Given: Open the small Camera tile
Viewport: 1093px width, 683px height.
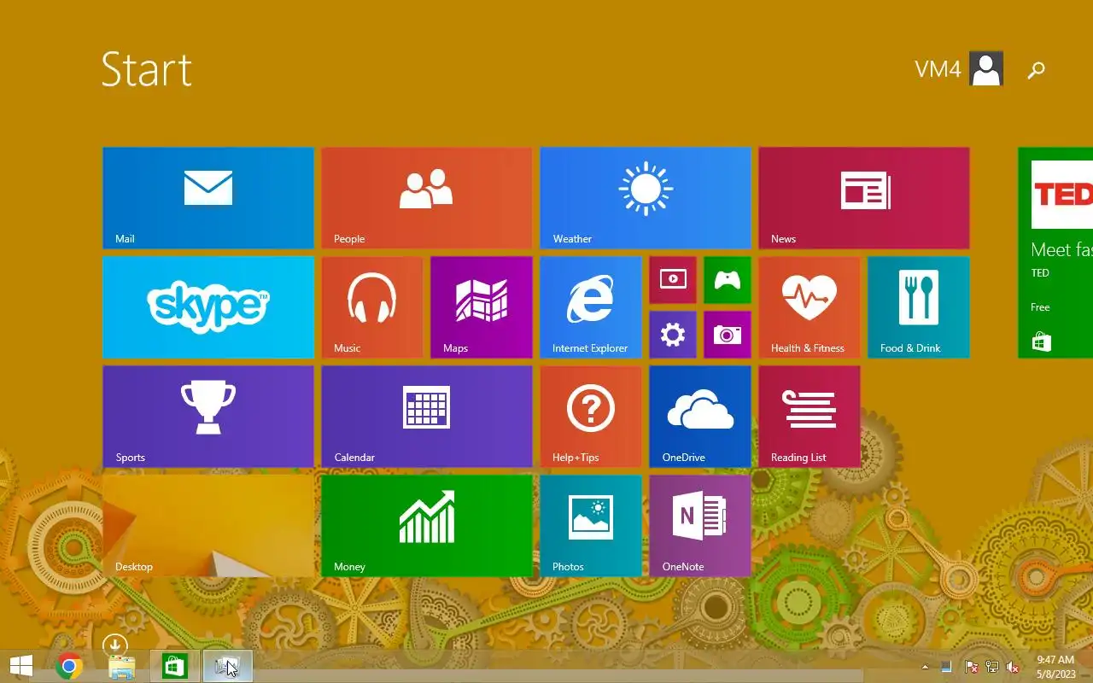Looking at the screenshot, I should point(728,335).
